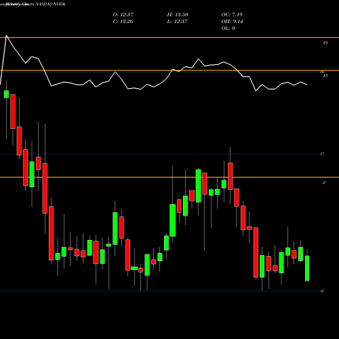Click the axis label 17
Screen dimensions: 339x339
click(x=322, y=154)
